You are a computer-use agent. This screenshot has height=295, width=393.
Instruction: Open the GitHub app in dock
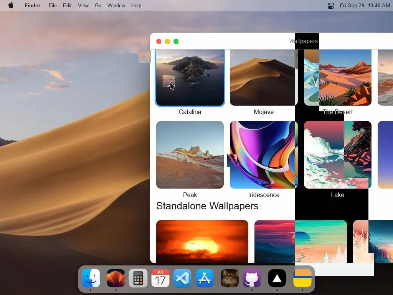252,278
